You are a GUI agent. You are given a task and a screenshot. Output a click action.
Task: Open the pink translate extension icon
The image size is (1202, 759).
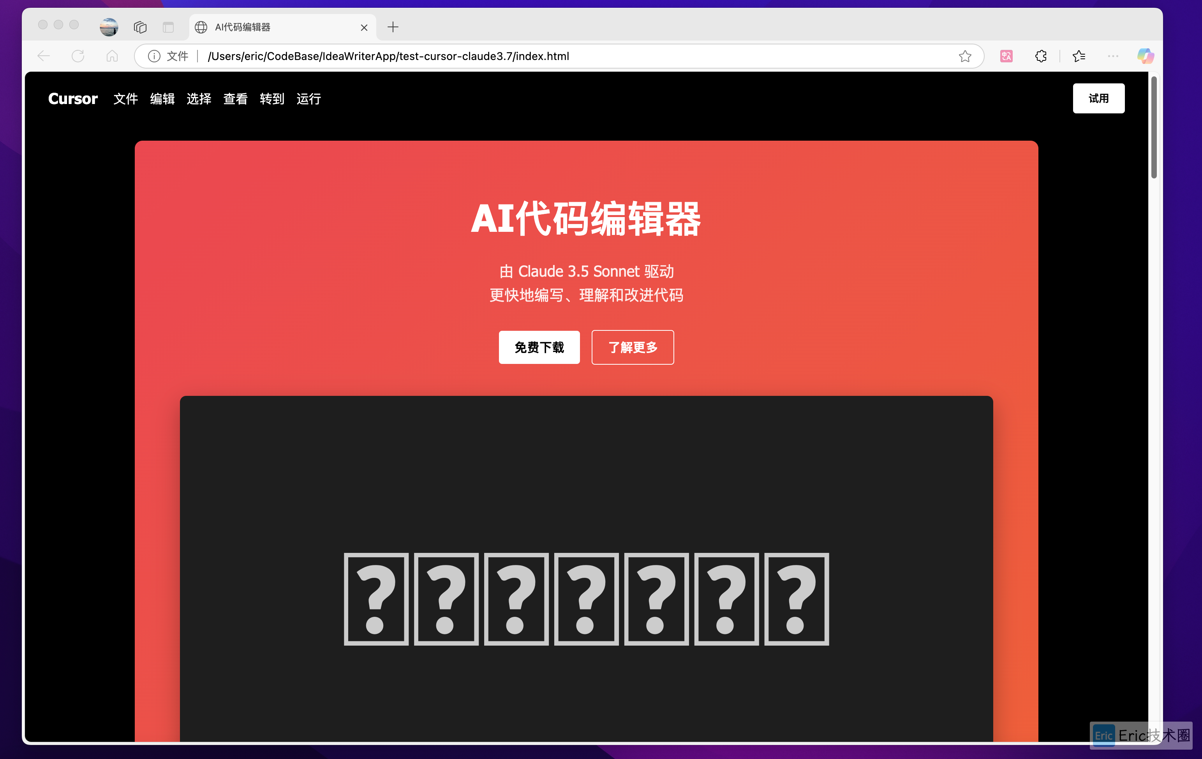1006,56
